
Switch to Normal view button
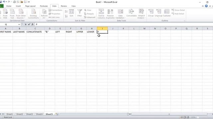181,117
